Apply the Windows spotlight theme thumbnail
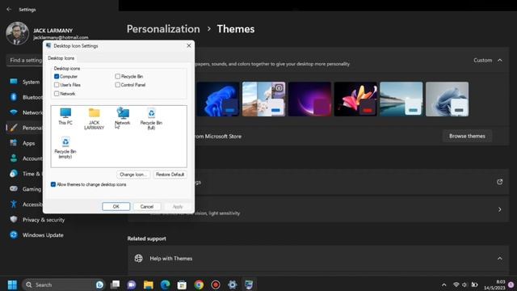This screenshot has width=517, height=291. tap(264, 99)
